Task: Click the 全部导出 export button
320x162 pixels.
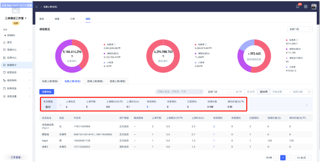Action: (x=47, y=92)
